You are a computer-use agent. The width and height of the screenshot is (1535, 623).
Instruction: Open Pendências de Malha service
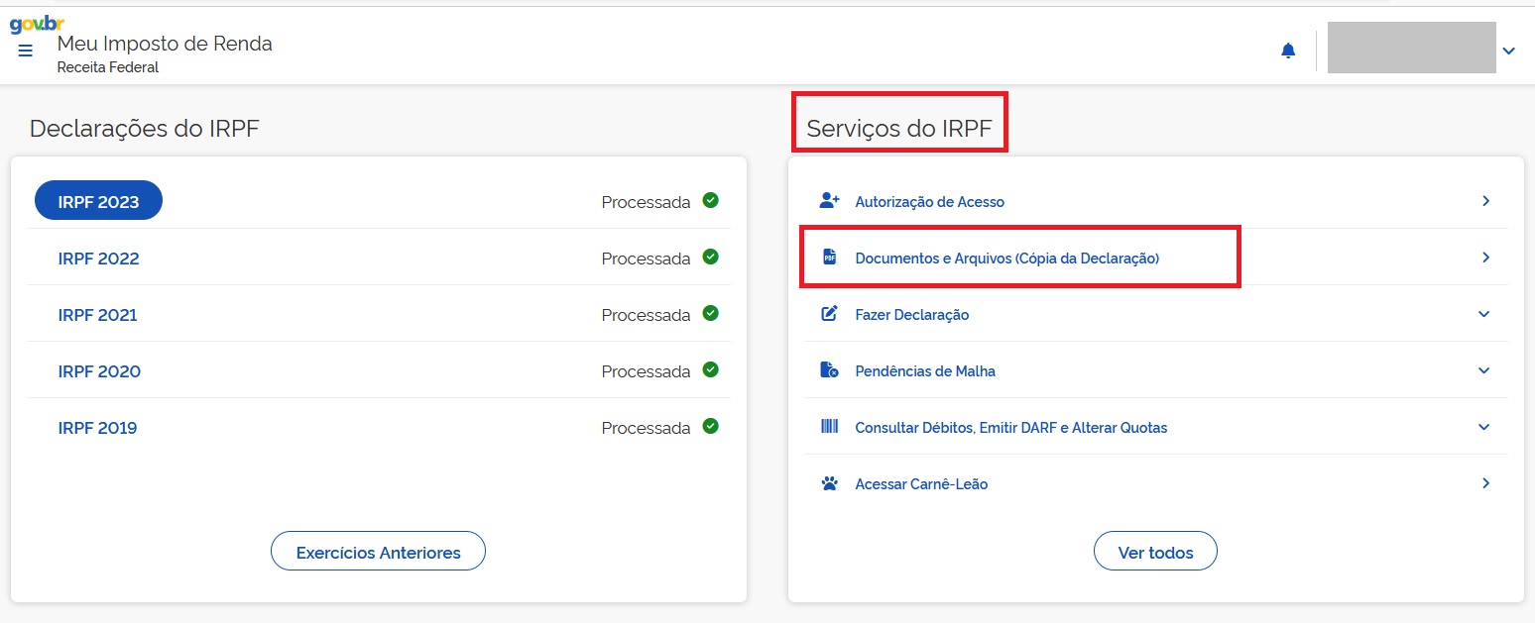(x=924, y=371)
